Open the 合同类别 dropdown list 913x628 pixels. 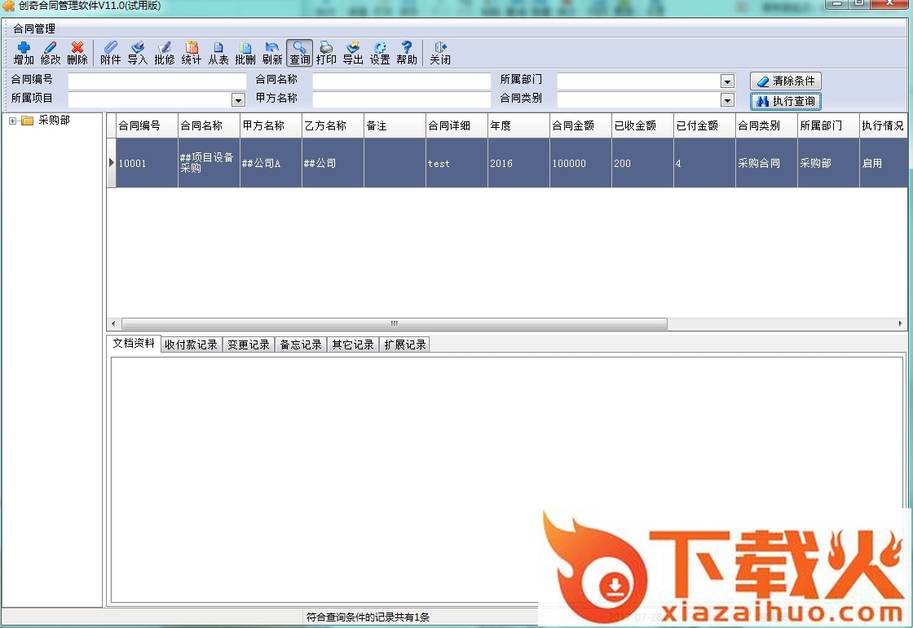tap(727, 100)
